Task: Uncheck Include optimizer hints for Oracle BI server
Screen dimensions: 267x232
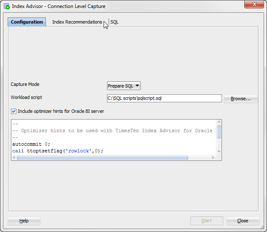Action: (x=13, y=112)
